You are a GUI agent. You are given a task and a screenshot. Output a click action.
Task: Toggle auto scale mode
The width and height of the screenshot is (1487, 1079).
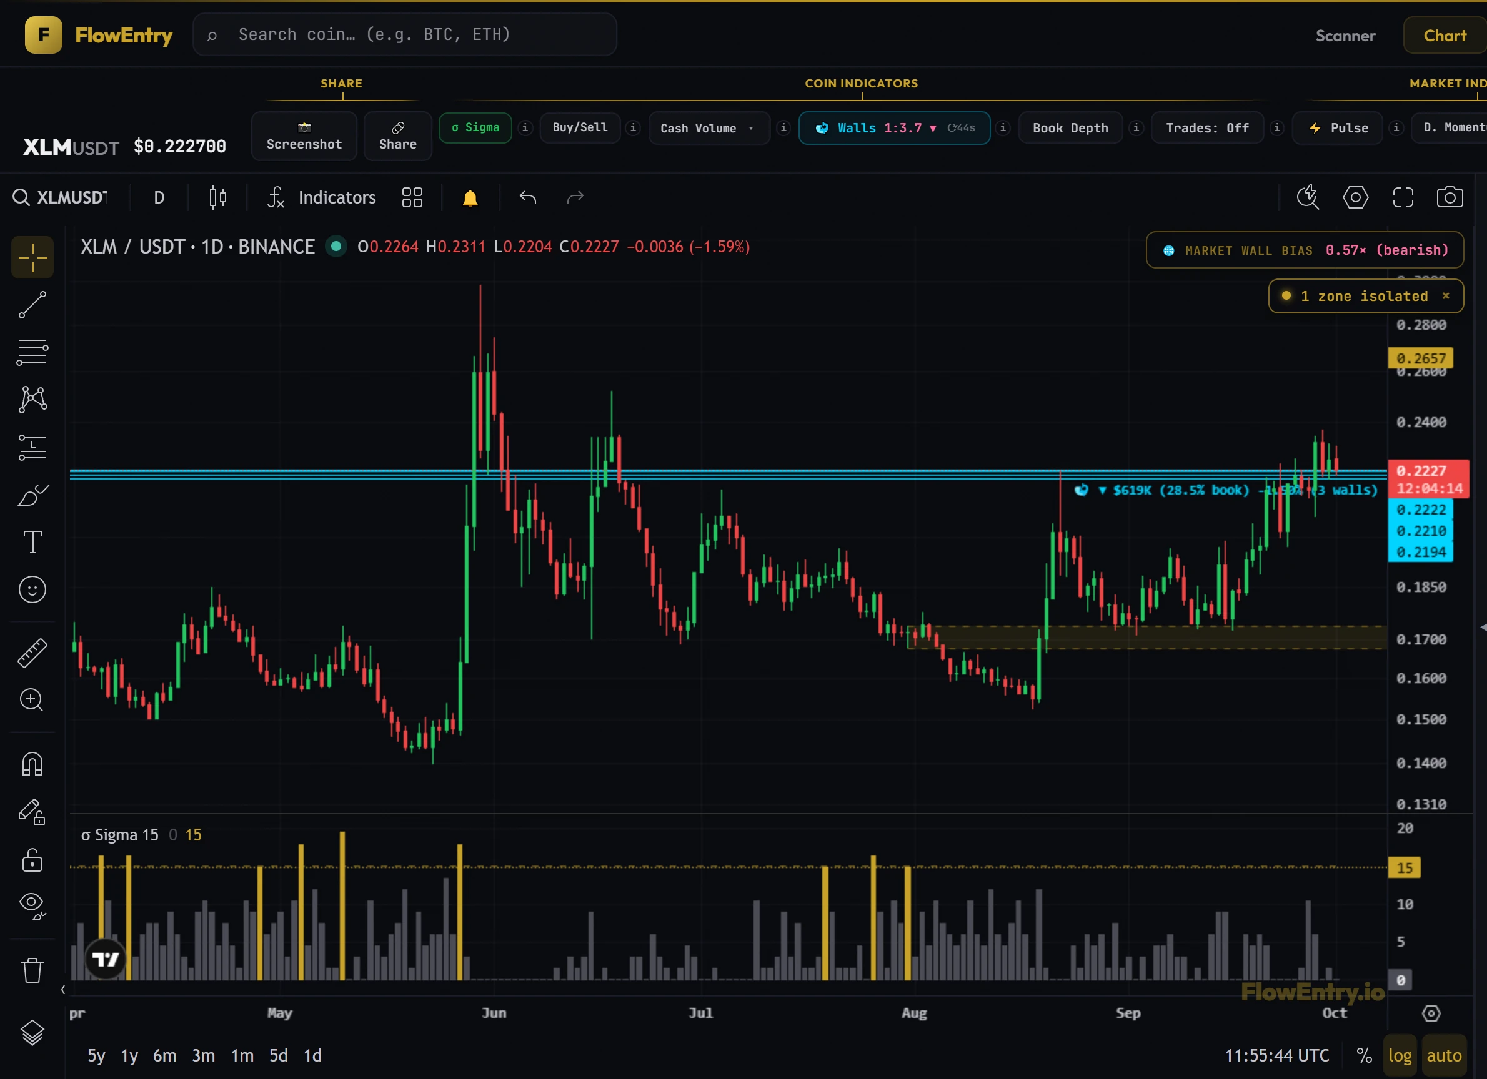1444,1055
